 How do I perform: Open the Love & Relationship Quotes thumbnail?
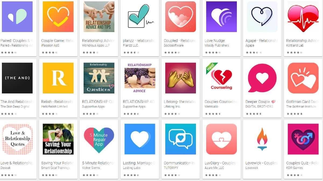pyautogui.click(x=17, y=139)
